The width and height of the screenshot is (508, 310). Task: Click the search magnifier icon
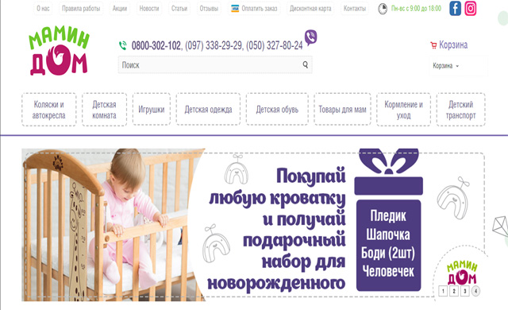tap(305, 64)
